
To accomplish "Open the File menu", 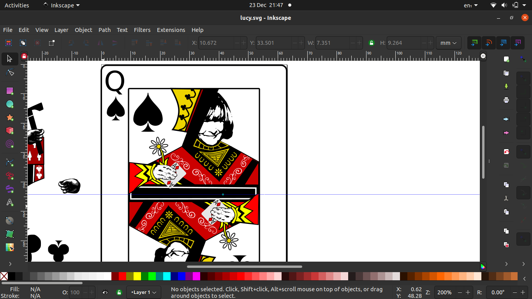I will tap(8, 30).
